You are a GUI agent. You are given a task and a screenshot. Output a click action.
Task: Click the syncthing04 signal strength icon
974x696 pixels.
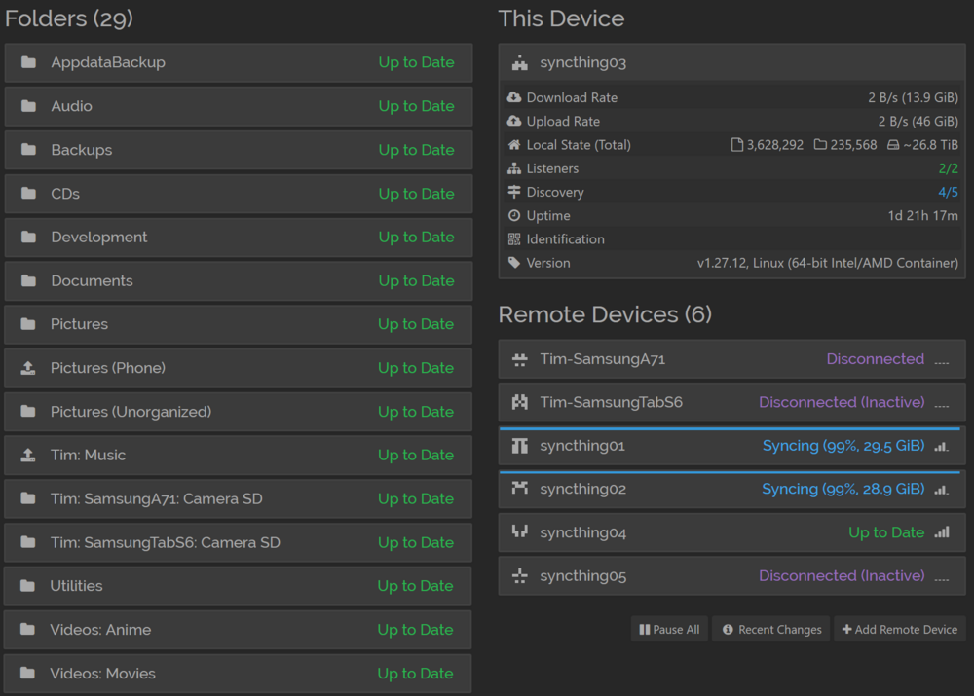(942, 532)
